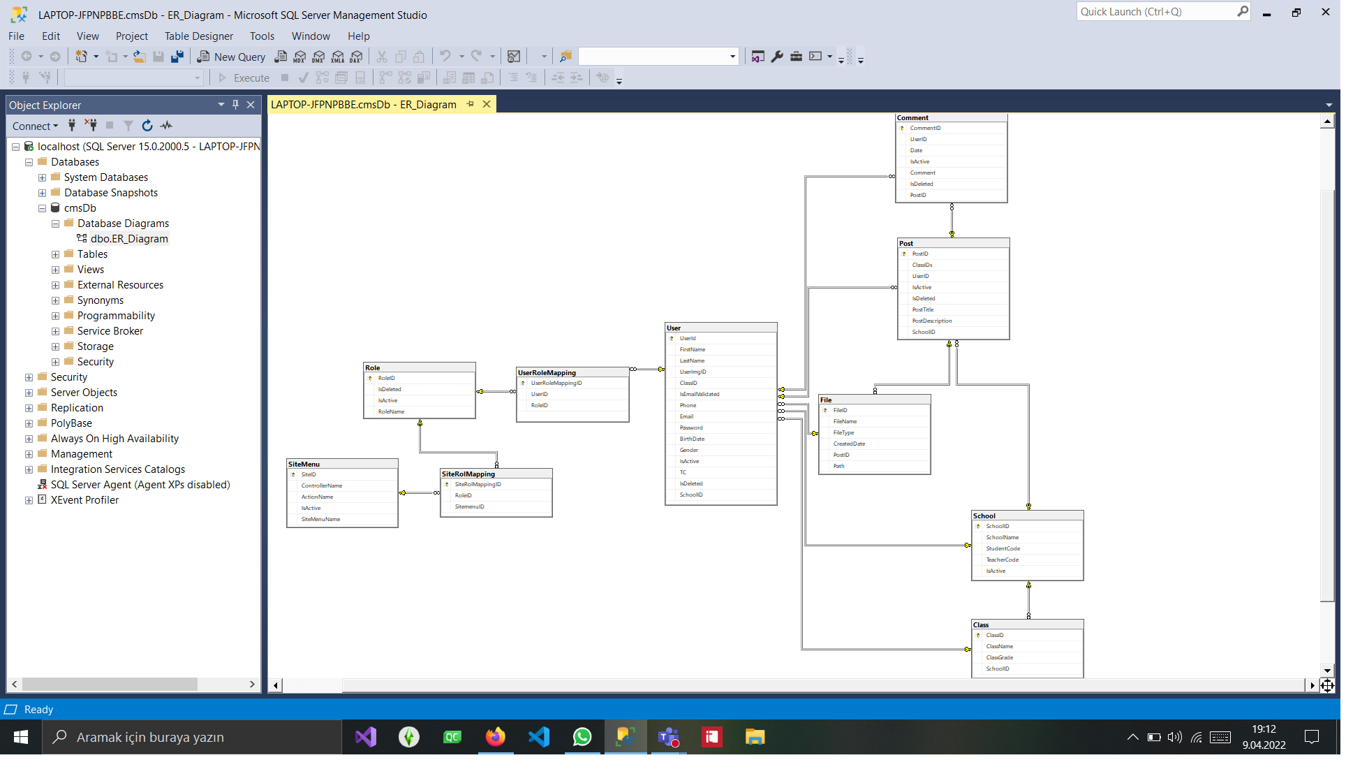Open the Table Designer menu
Screen dimensions: 1346x760
[x=199, y=36]
